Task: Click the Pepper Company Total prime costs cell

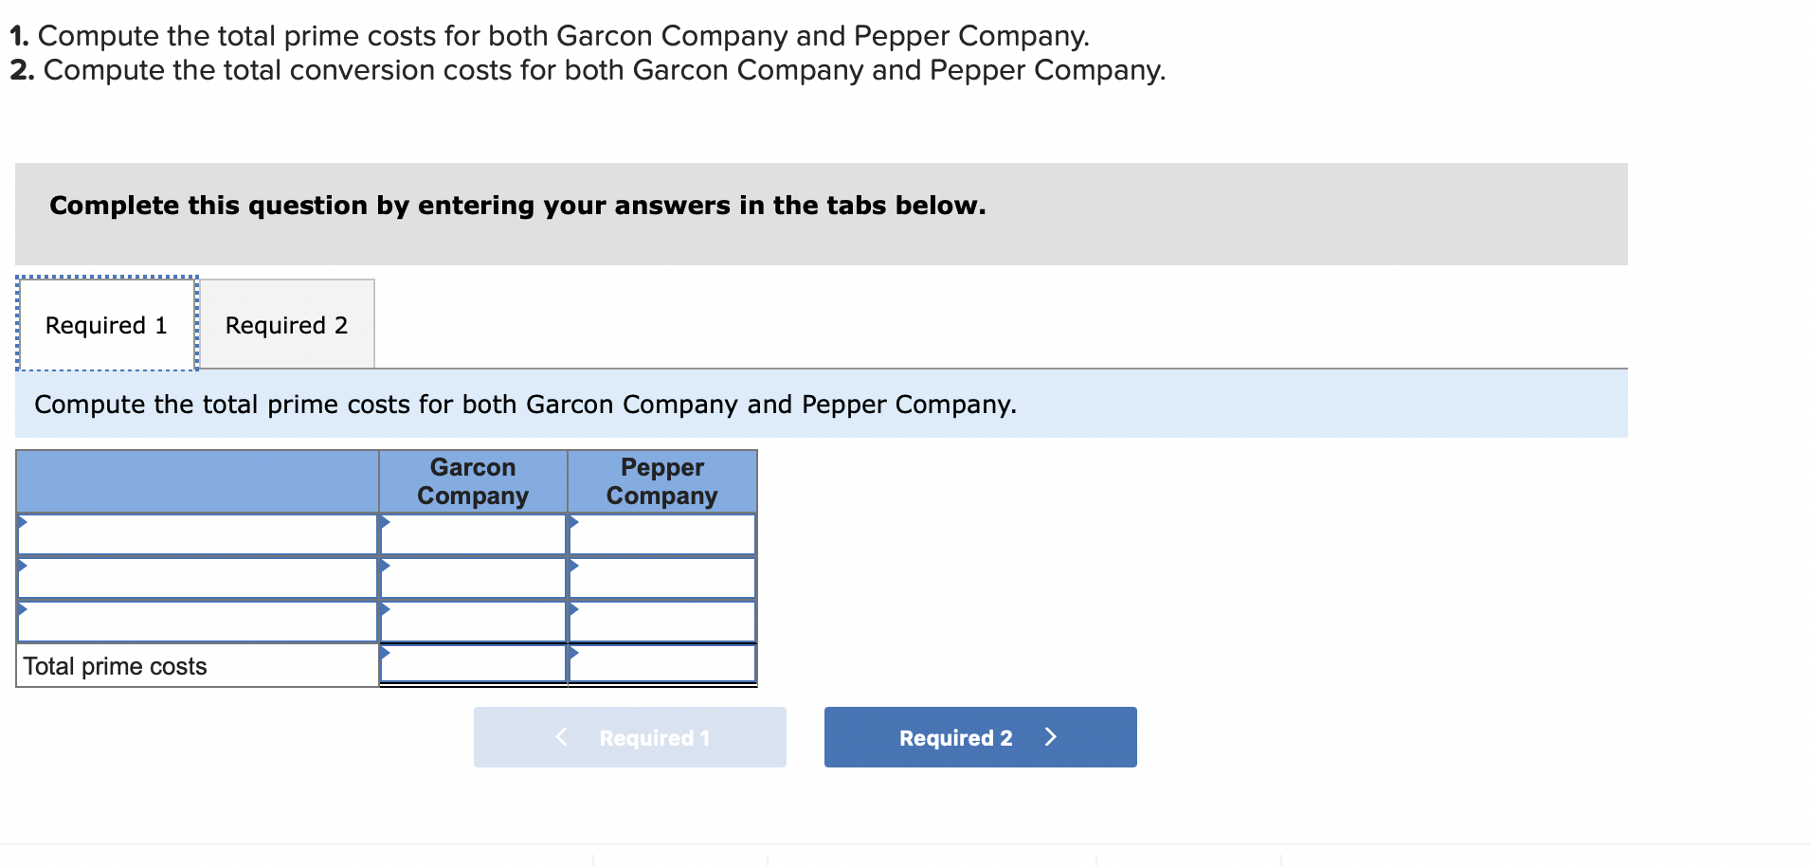Action: (661, 666)
